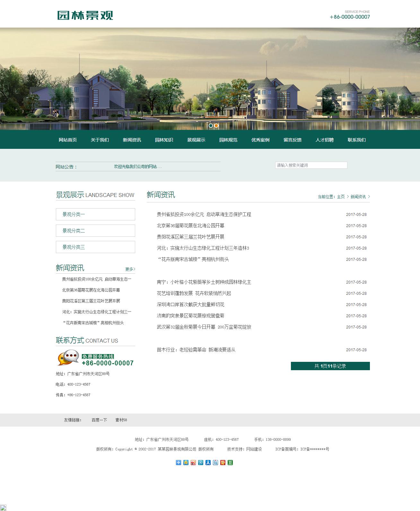Viewport: 420px width, 511px height.
Task: Open article 北京第36届菊花展 in main list
Action: [190, 226]
